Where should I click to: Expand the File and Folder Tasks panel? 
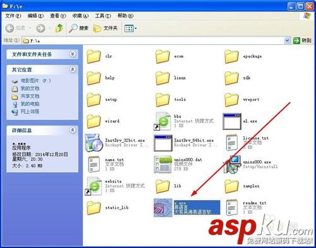(x=73, y=54)
